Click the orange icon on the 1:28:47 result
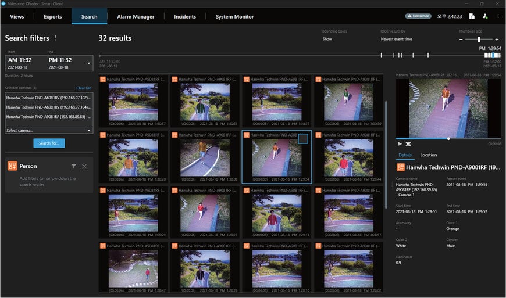This screenshot has width=506, height=298. tap(102, 246)
